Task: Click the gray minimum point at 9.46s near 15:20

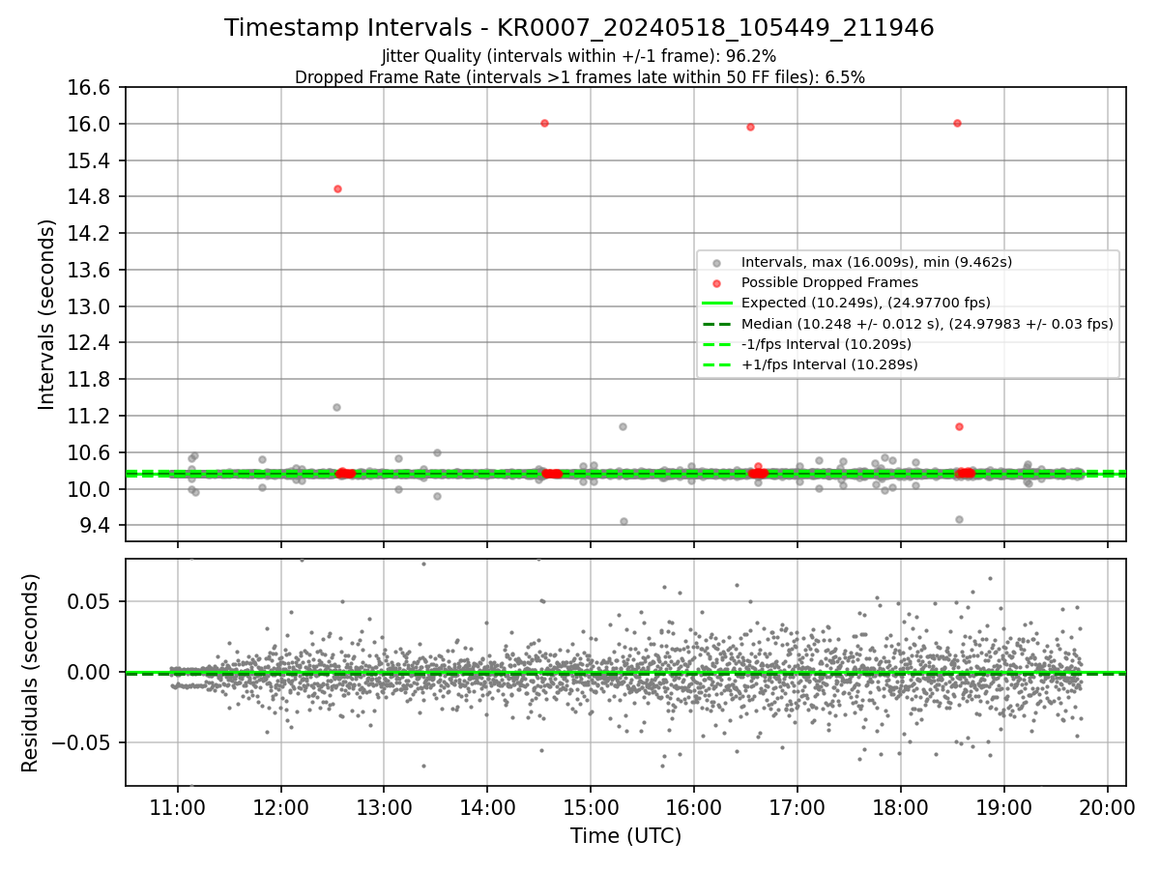Action: click(x=623, y=521)
